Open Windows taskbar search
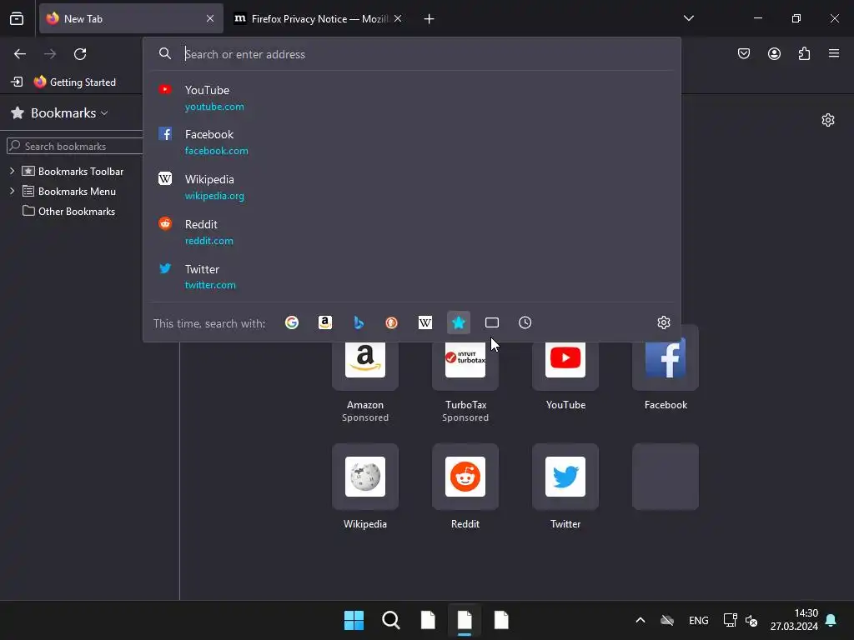Viewport: 854px width, 640px height. (x=391, y=620)
